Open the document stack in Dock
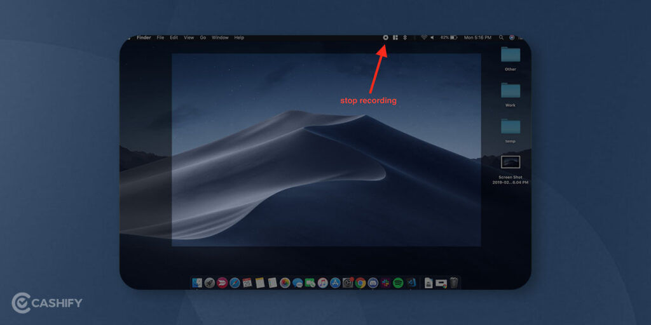The image size is (651, 325). [428, 282]
